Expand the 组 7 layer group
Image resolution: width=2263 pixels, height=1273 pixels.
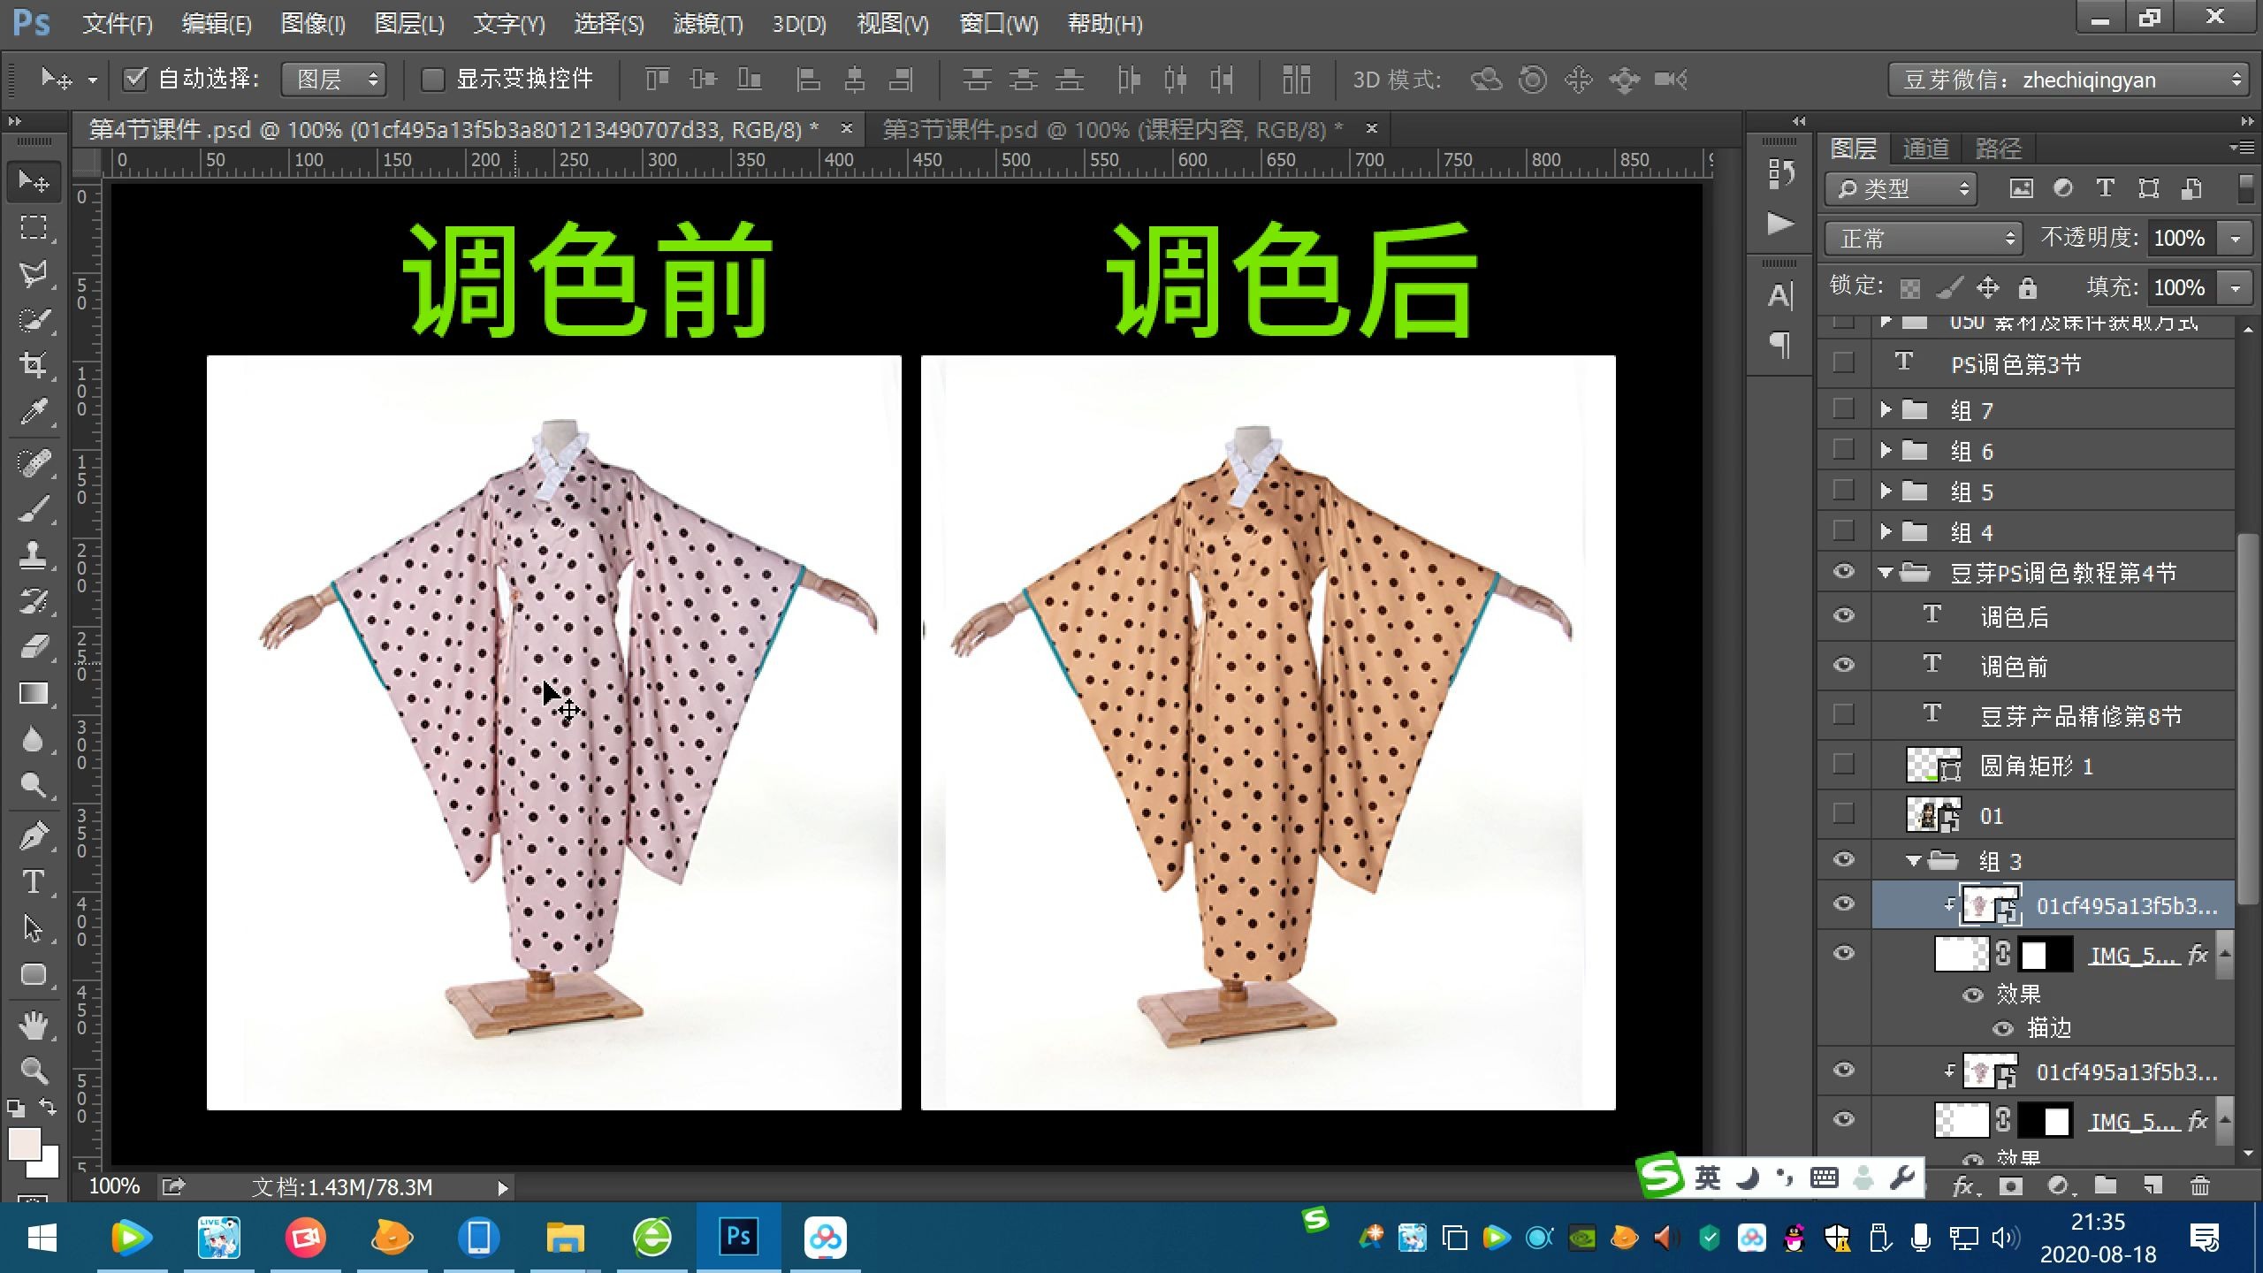tap(1885, 410)
